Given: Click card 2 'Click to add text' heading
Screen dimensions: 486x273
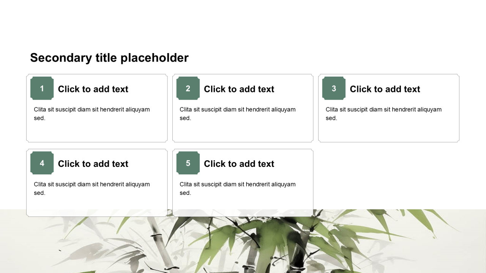Looking at the screenshot, I should [239, 89].
